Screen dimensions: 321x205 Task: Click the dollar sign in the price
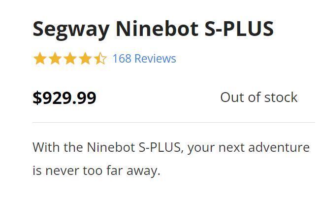[37, 98]
